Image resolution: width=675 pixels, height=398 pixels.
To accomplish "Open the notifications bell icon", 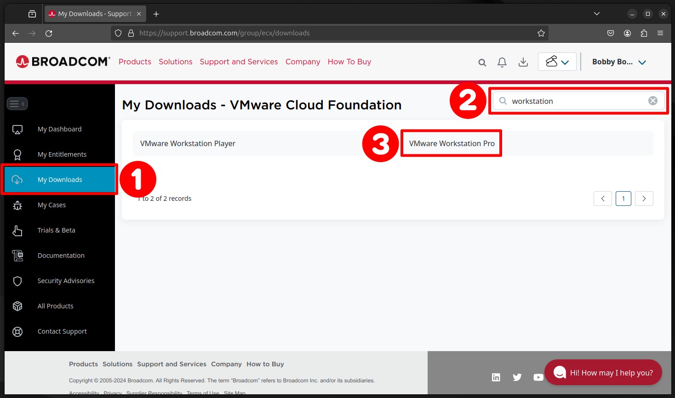I will coord(502,63).
